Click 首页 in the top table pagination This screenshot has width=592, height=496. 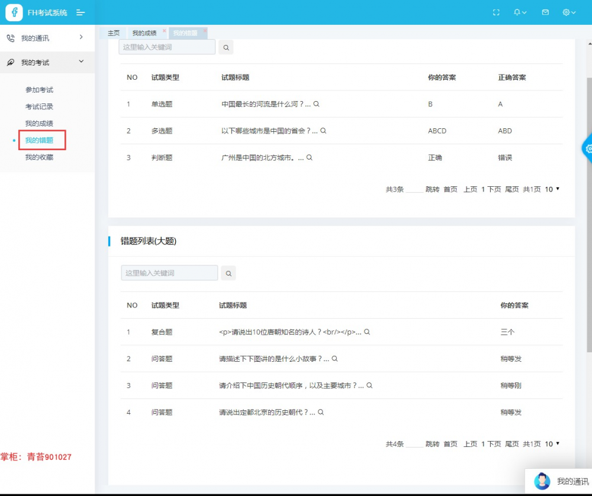click(450, 189)
